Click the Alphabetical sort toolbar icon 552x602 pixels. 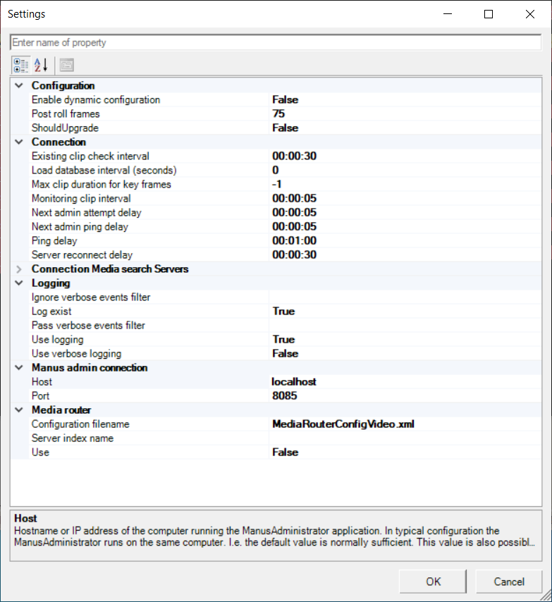coord(41,66)
